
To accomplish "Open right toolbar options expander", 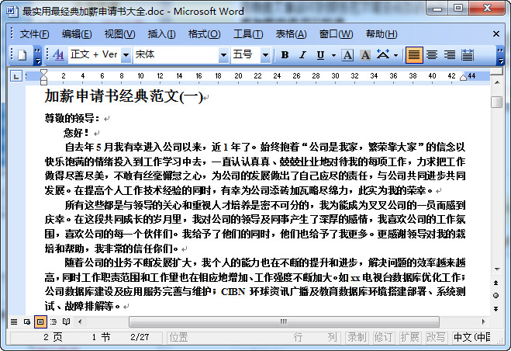I will pyautogui.click(x=500, y=55).
